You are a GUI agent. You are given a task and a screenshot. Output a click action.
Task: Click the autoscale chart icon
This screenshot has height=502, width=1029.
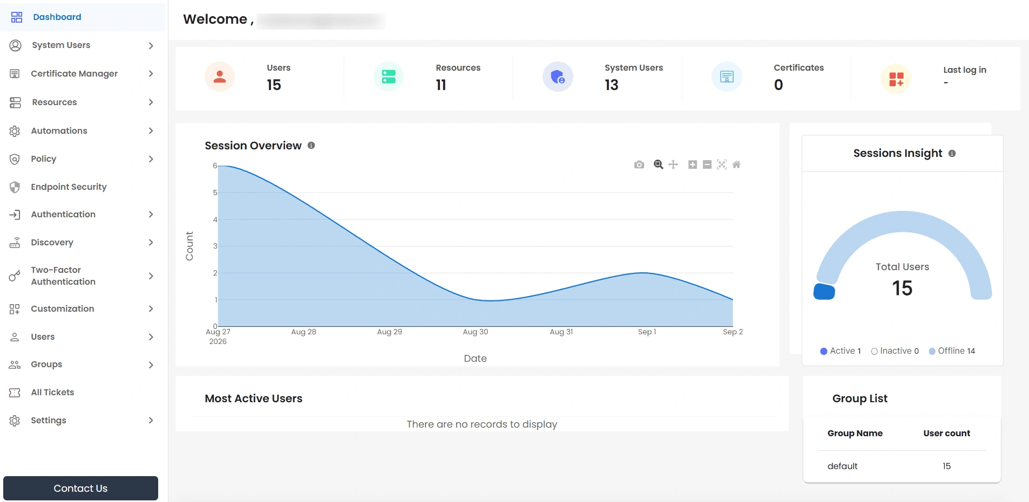tap(722, 164)
